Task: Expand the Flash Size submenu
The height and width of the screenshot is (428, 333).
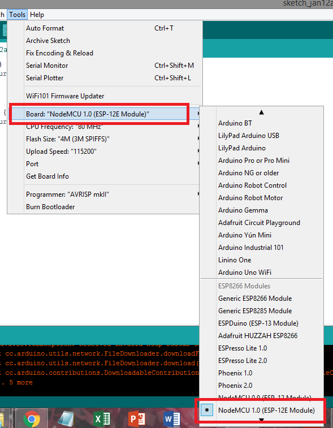Action: (105, 139)
